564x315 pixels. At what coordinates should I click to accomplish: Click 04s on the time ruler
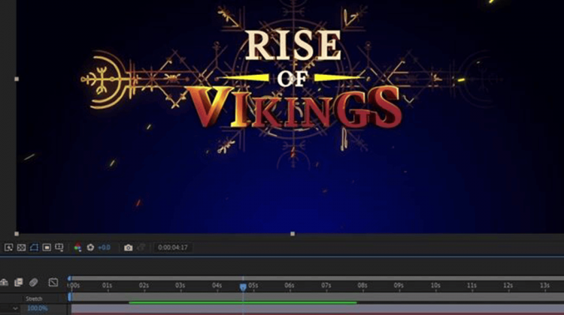point(217,286)
